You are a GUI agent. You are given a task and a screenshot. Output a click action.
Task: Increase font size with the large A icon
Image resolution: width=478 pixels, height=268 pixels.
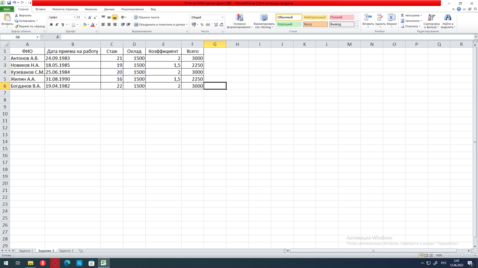click(90, 17)
